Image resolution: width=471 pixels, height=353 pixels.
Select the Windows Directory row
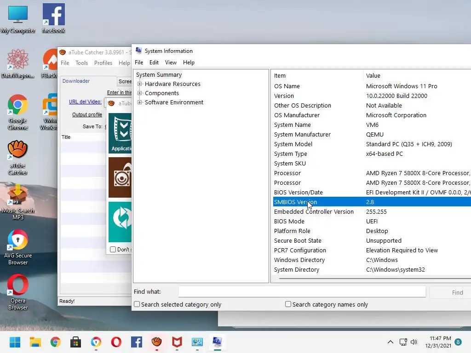tap(372, 260)
